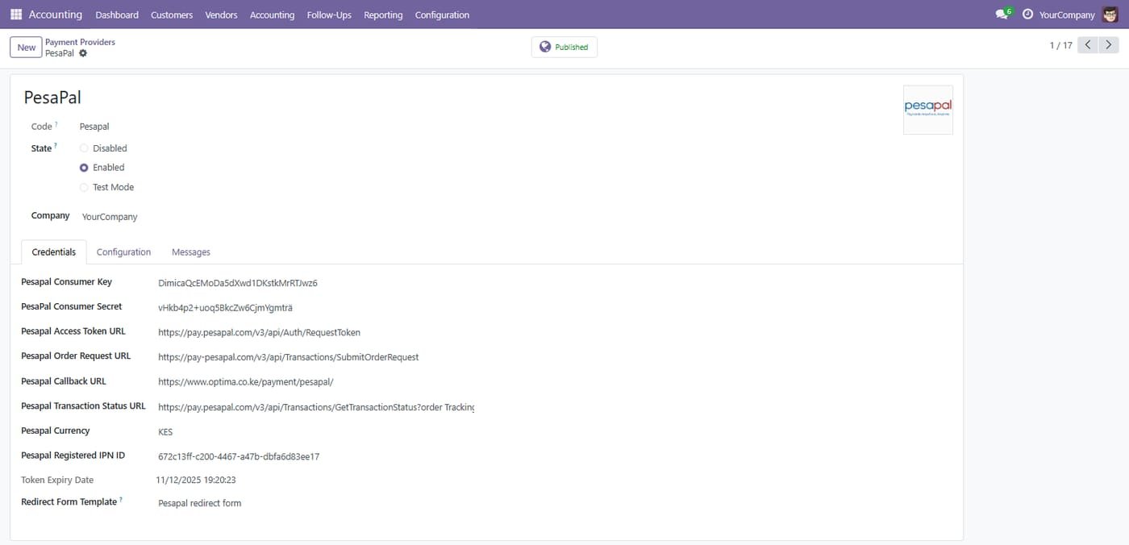Click the Code help question mark
Screen dimensions: 1129x545
coord(56,124)
